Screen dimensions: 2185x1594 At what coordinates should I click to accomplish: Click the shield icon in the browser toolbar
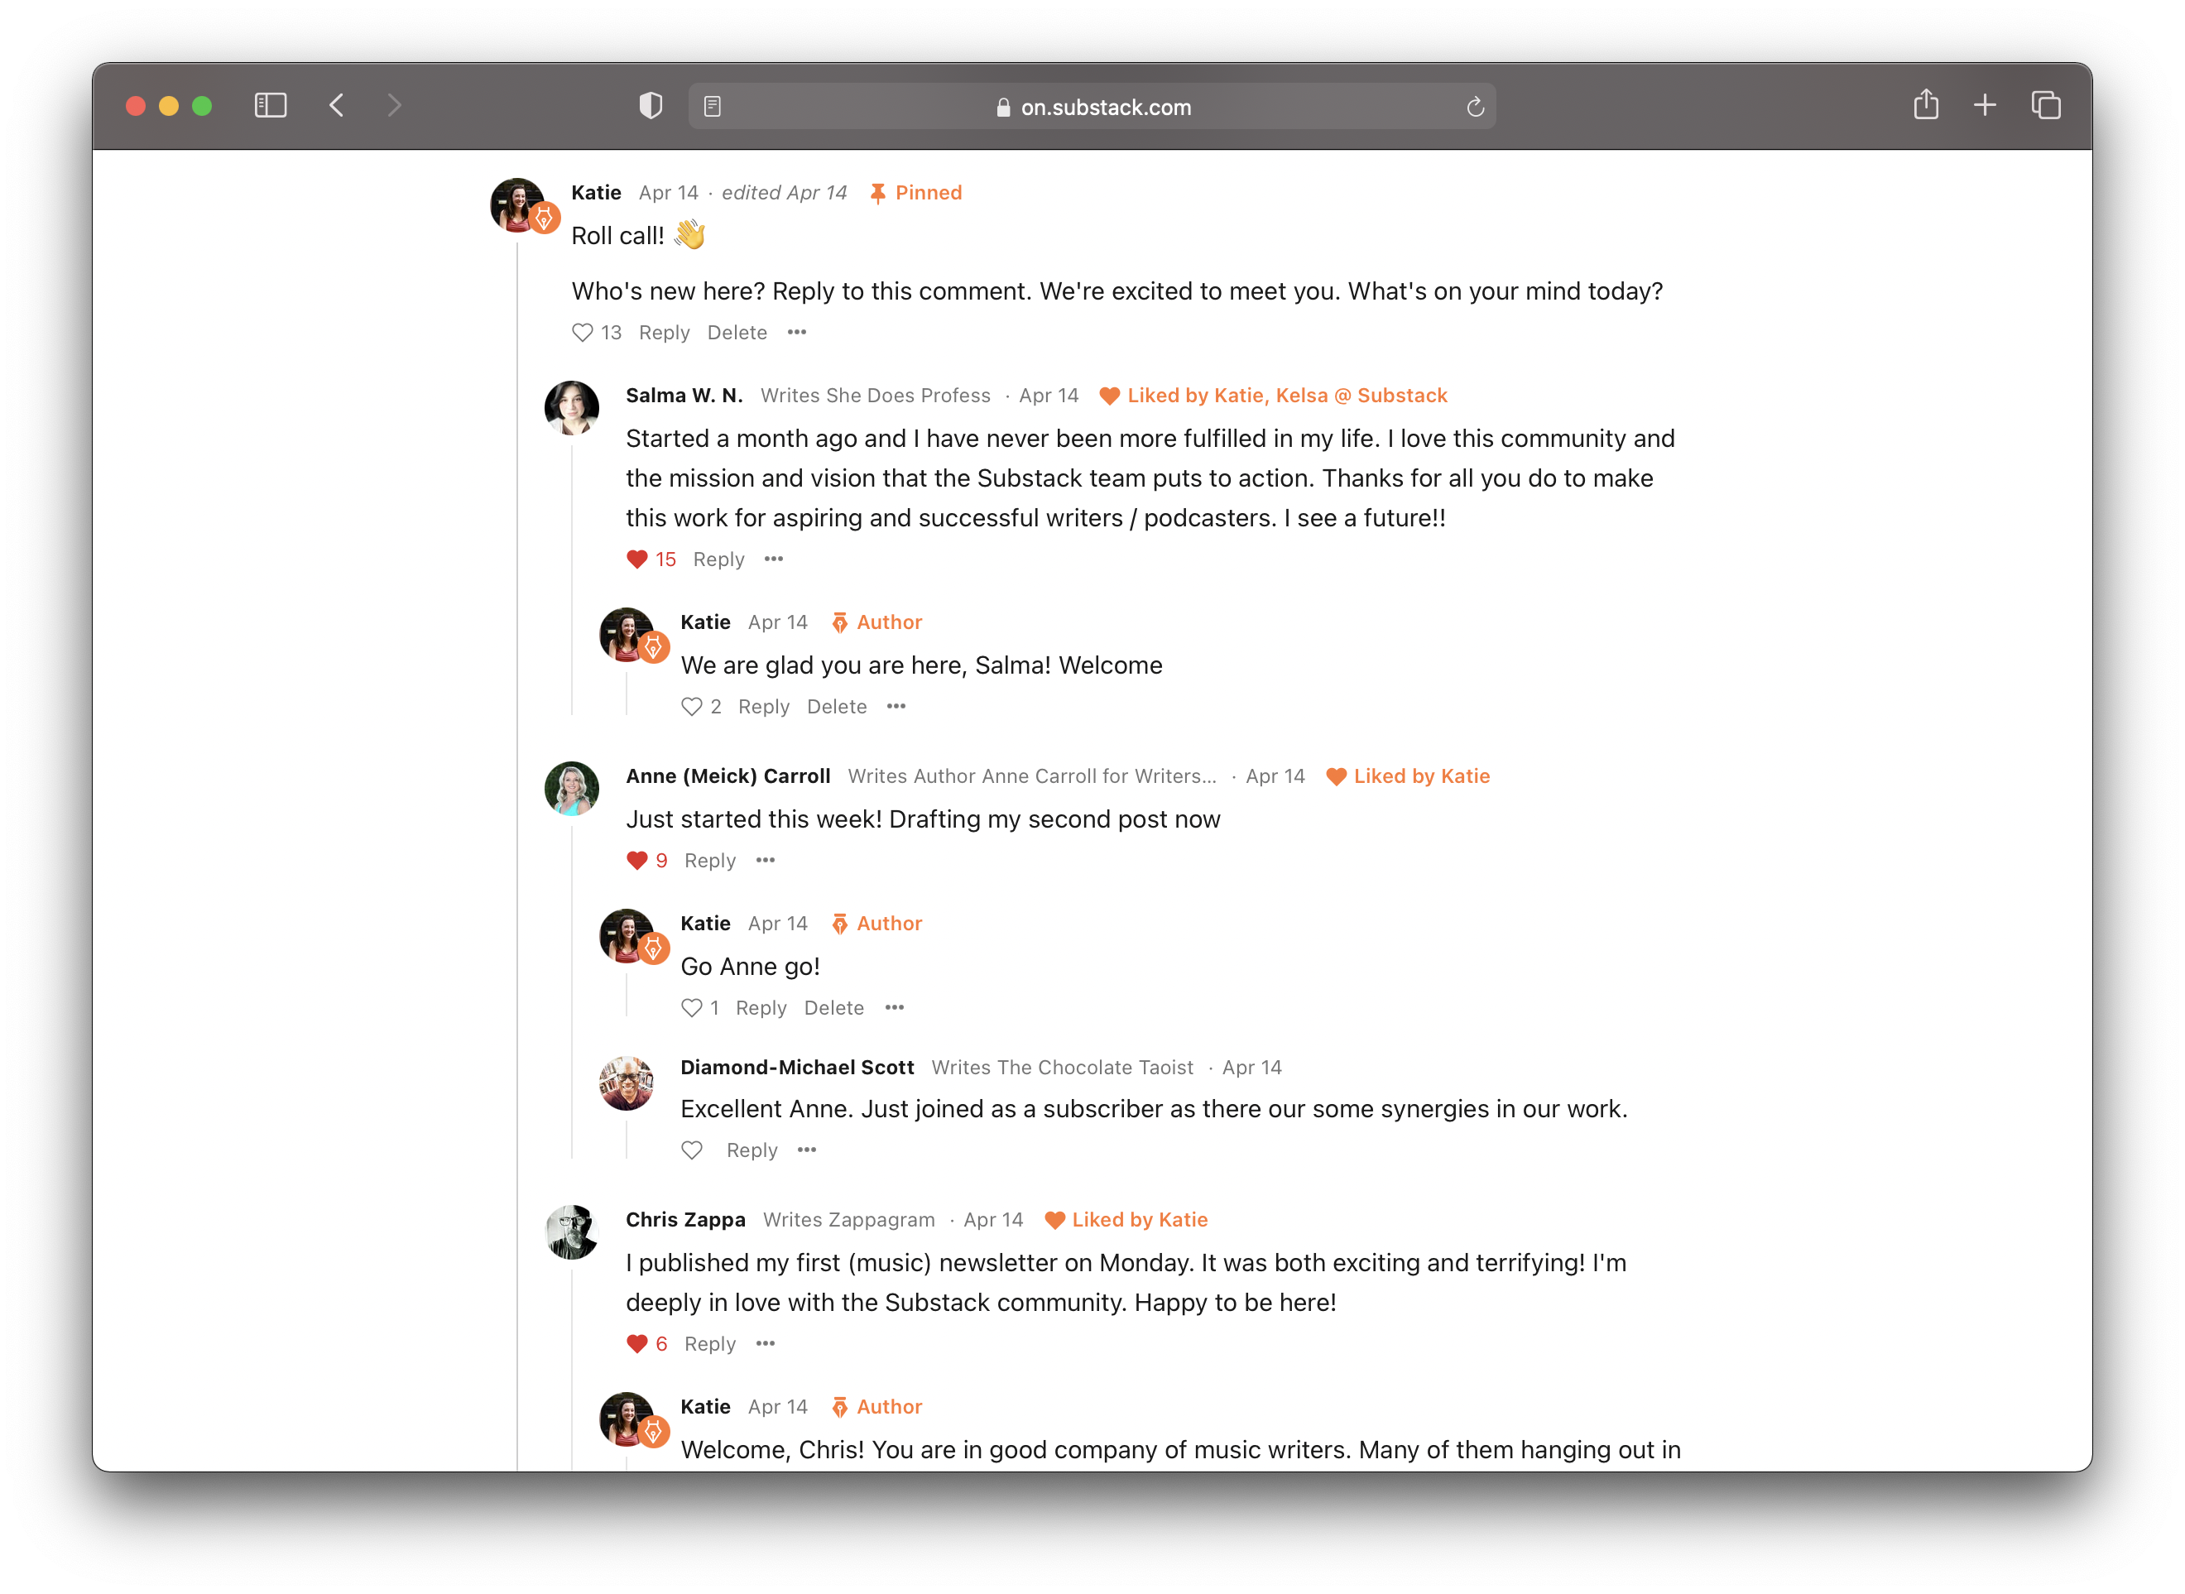[x=651, y=105]
